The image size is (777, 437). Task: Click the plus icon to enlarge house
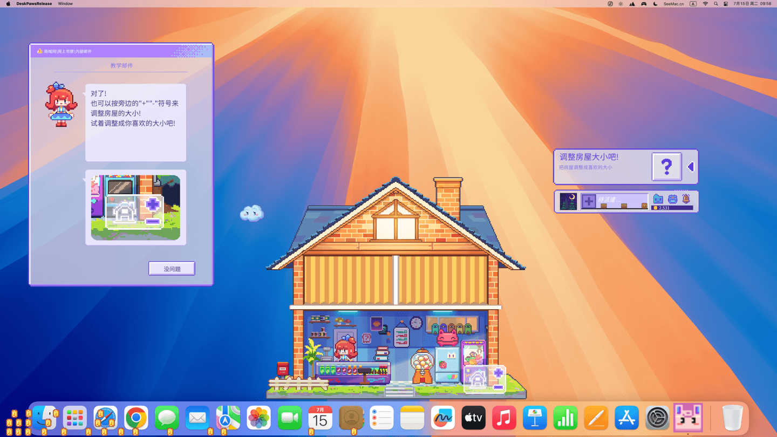click(x=498, y=373)
